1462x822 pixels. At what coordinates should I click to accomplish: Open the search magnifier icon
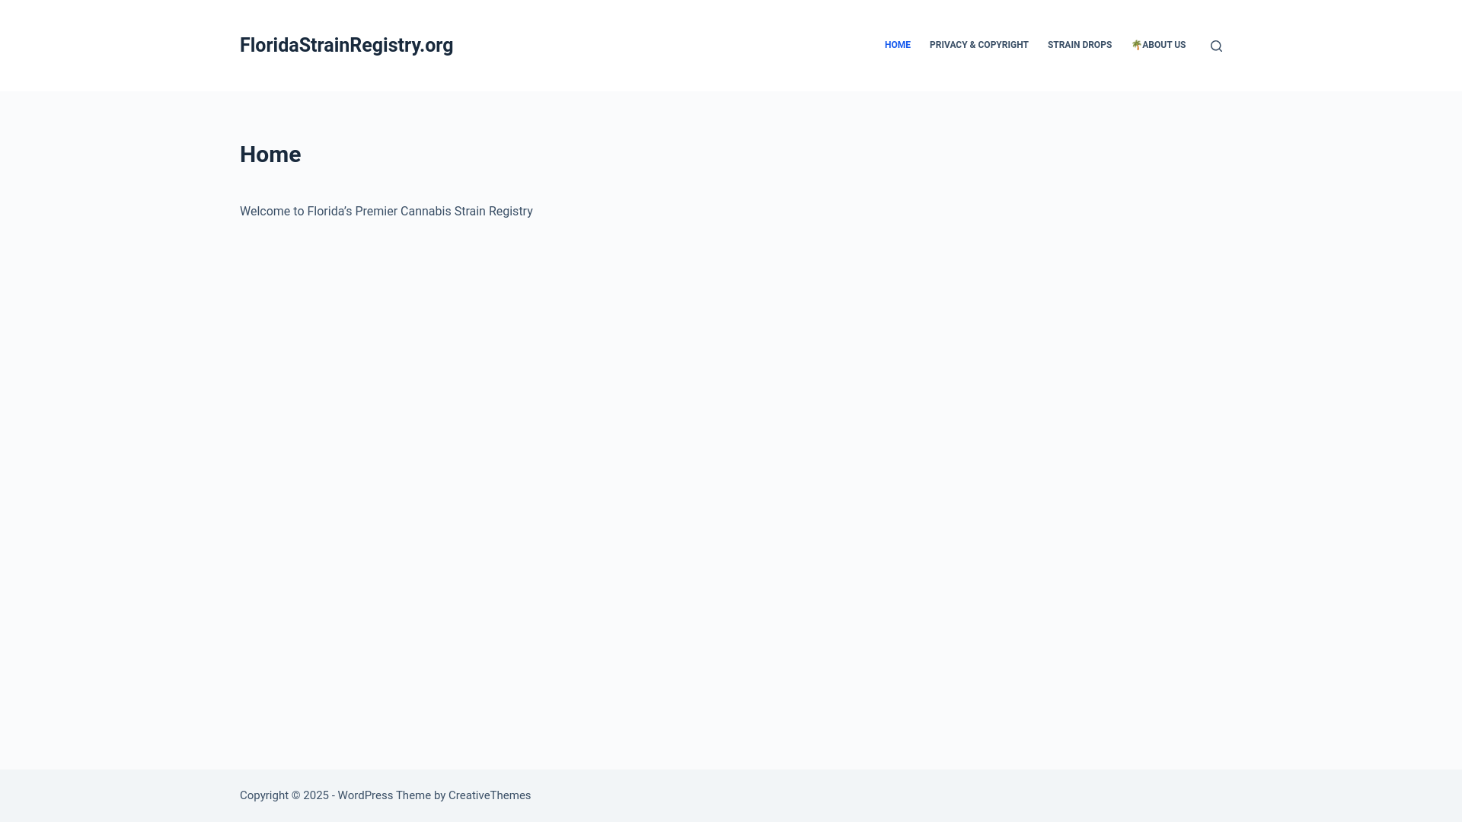1216,46
